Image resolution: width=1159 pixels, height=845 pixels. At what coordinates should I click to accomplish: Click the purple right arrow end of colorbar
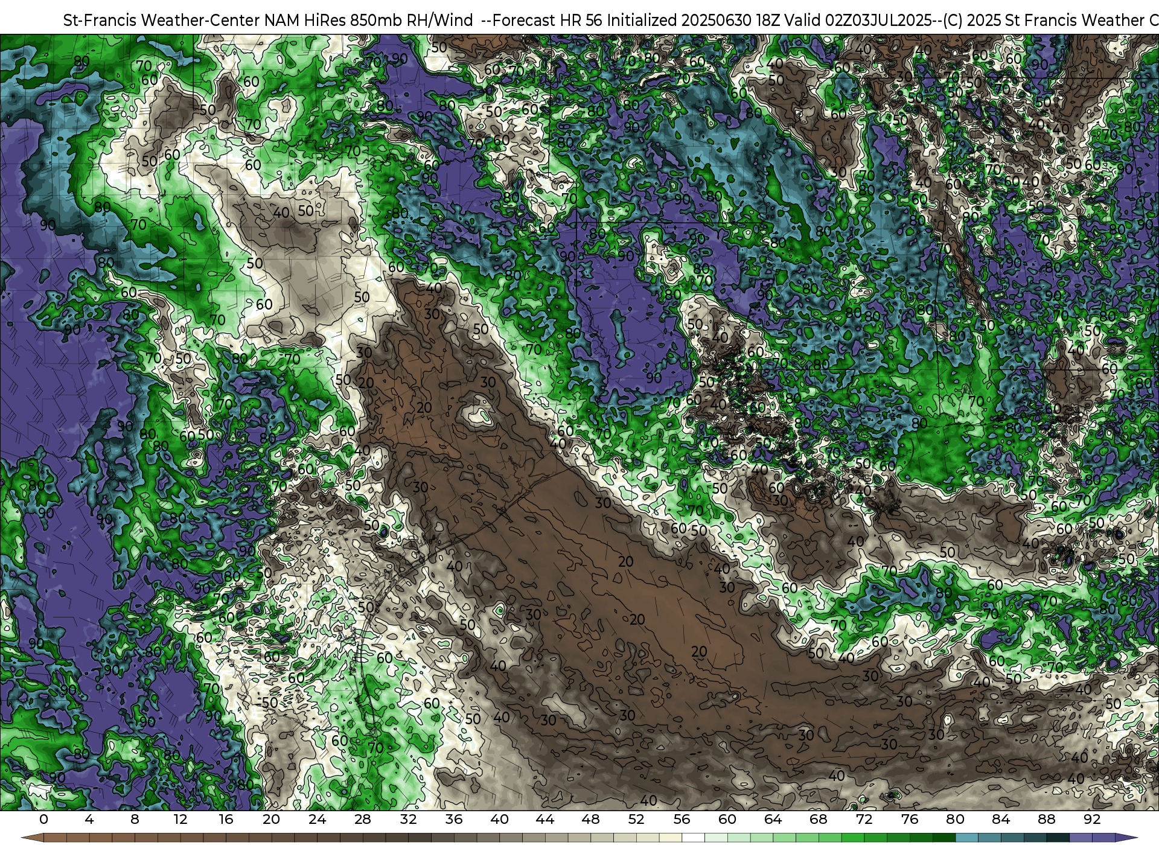pyautogui.click(x=1126, y=838)
